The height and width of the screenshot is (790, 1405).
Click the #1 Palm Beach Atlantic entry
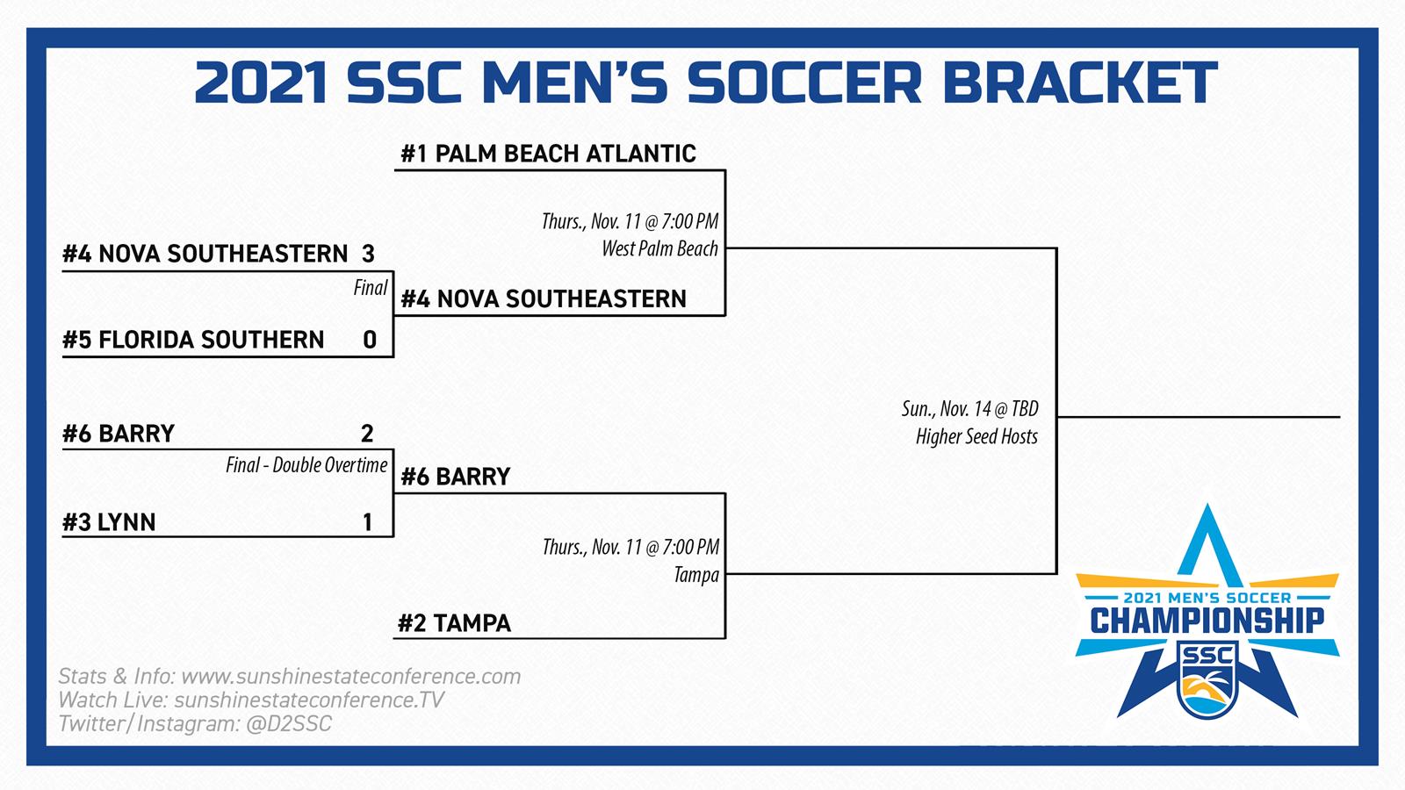click(x=548, y=154)
